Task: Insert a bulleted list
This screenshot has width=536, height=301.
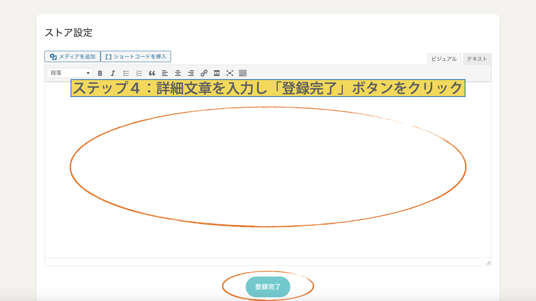Action: tap(126, 73)
